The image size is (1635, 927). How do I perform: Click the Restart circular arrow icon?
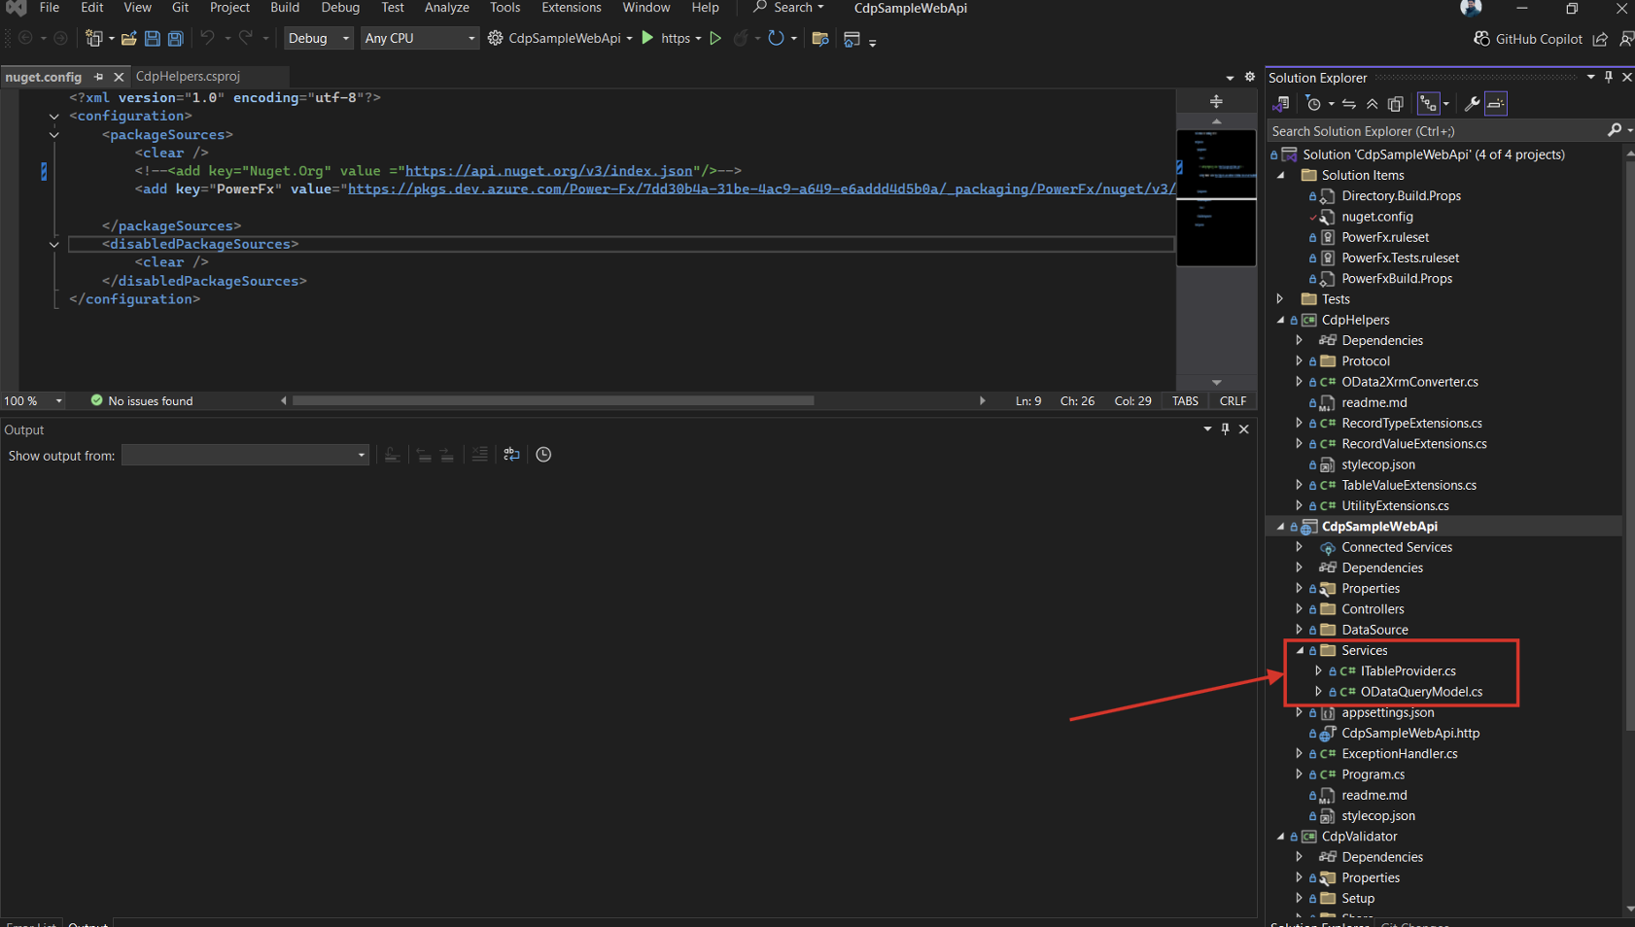click(x=776, y=38)
